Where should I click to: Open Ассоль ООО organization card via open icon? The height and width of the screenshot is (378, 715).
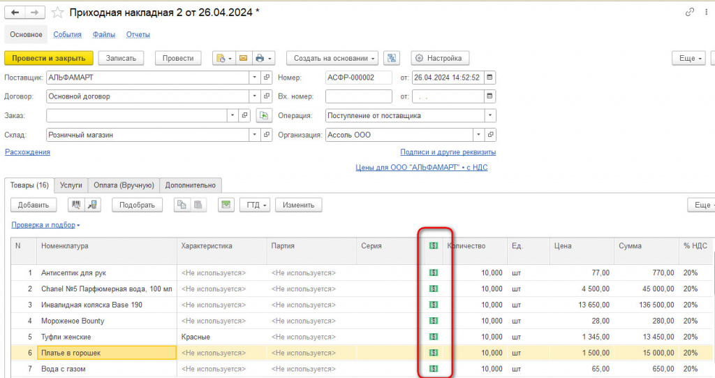click(490, 135)
